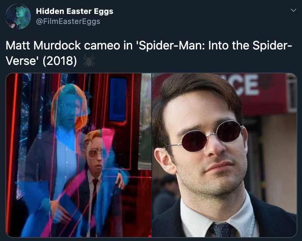This screenshot has width=302, height=241.
Task: Click the word 'cameo' in the tweet
Action: [98, 46]
